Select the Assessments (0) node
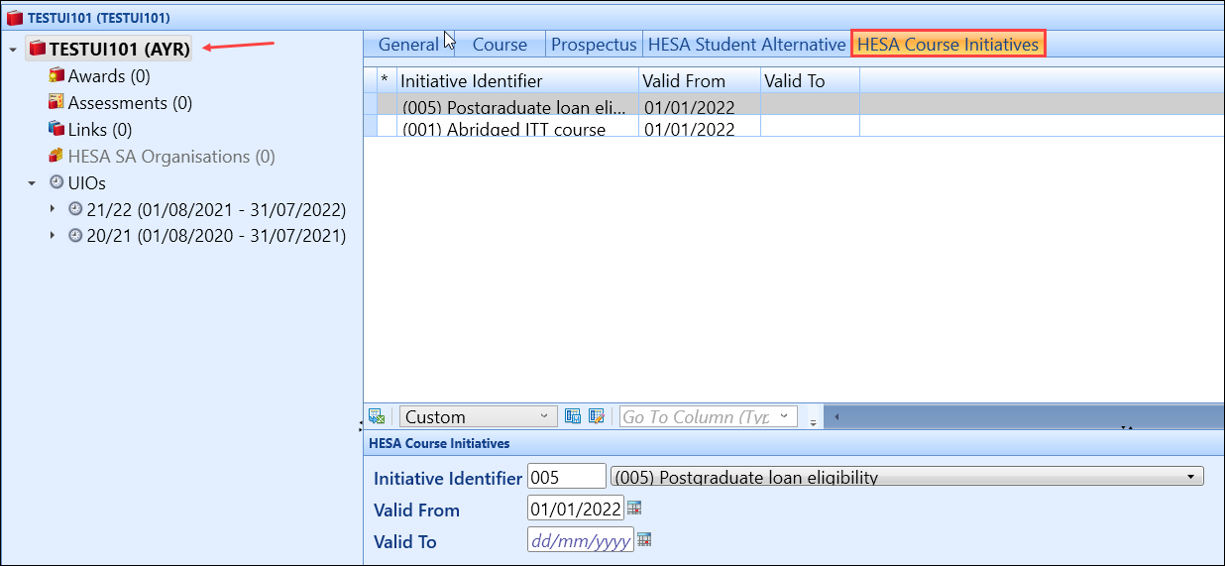1225x566 pixels. [x=129, y=103]
